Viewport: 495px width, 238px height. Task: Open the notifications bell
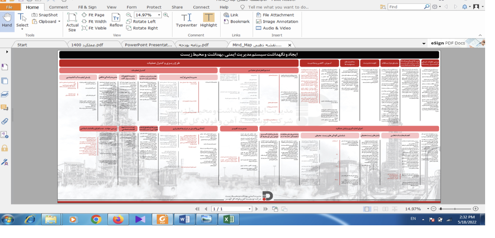[x=466, y=7]
